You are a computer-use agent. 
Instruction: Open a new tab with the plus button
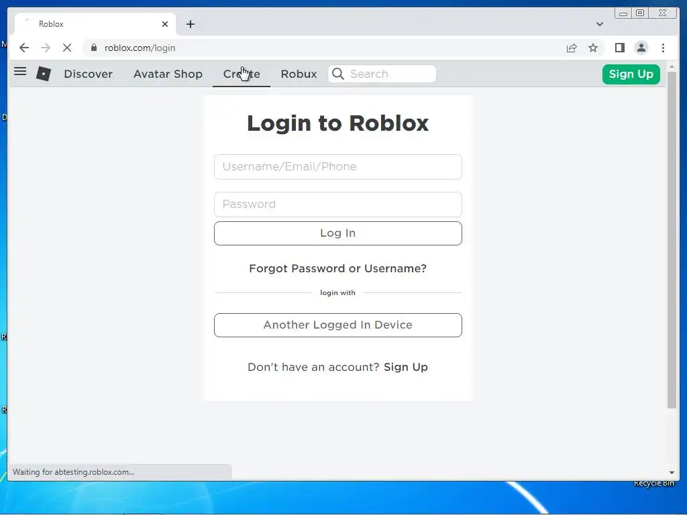[190, 24]
